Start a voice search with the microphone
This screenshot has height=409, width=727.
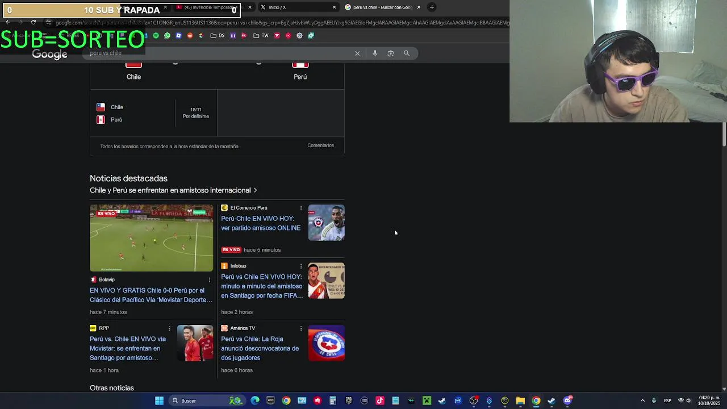(x=375, y=53)
